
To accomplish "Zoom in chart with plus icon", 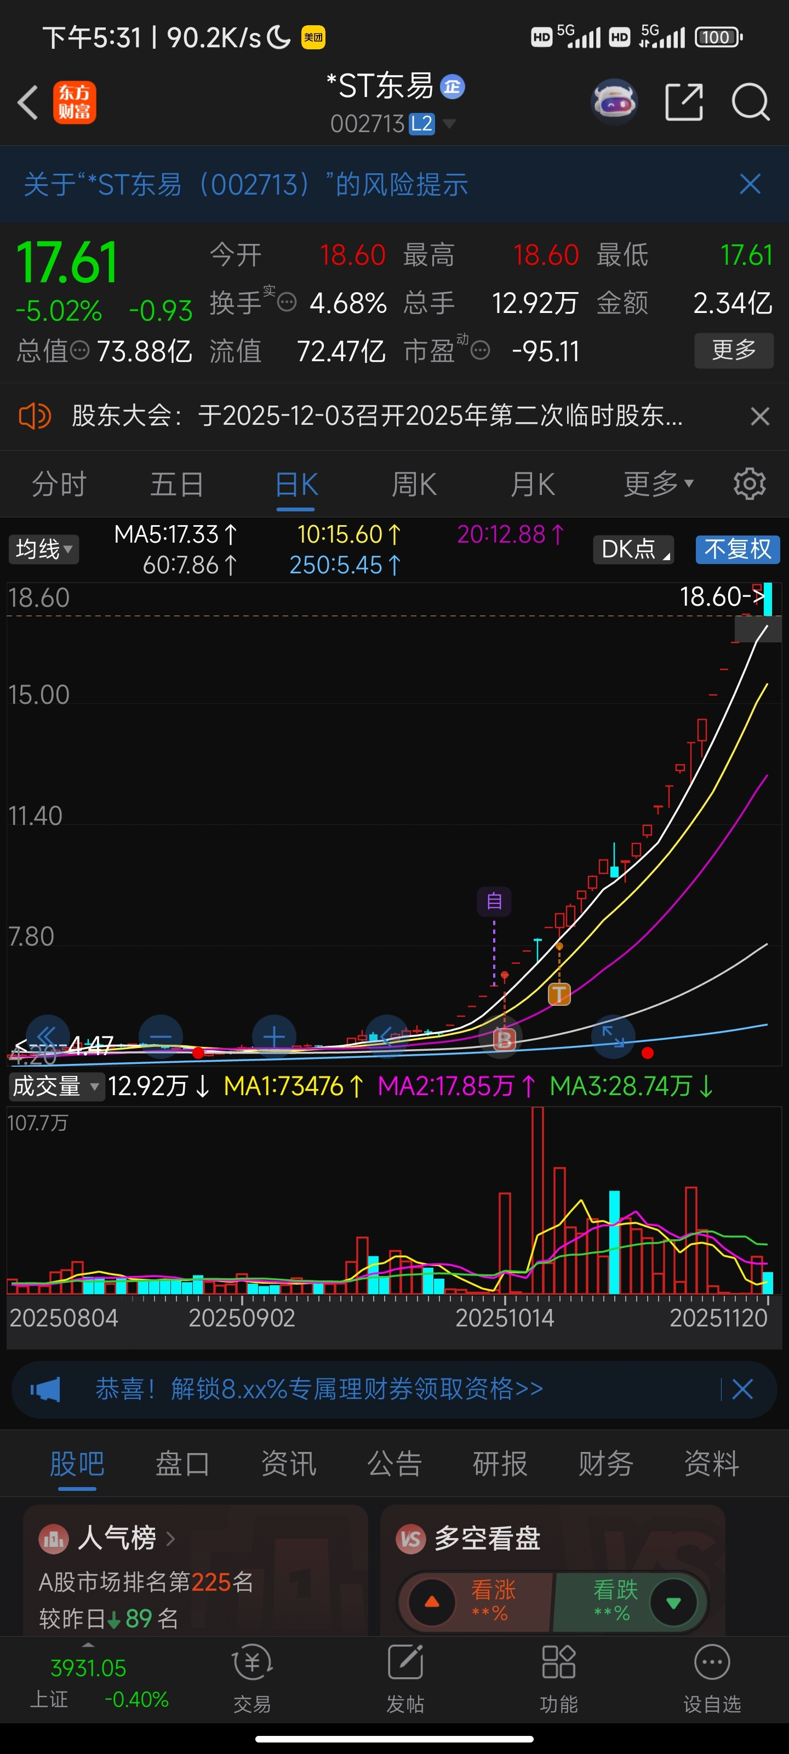I will pos(273,1037).
